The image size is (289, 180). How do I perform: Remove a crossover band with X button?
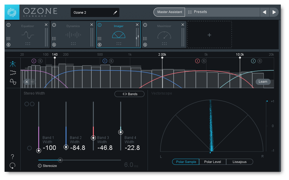pyautogui.click(x=26, y=82)
